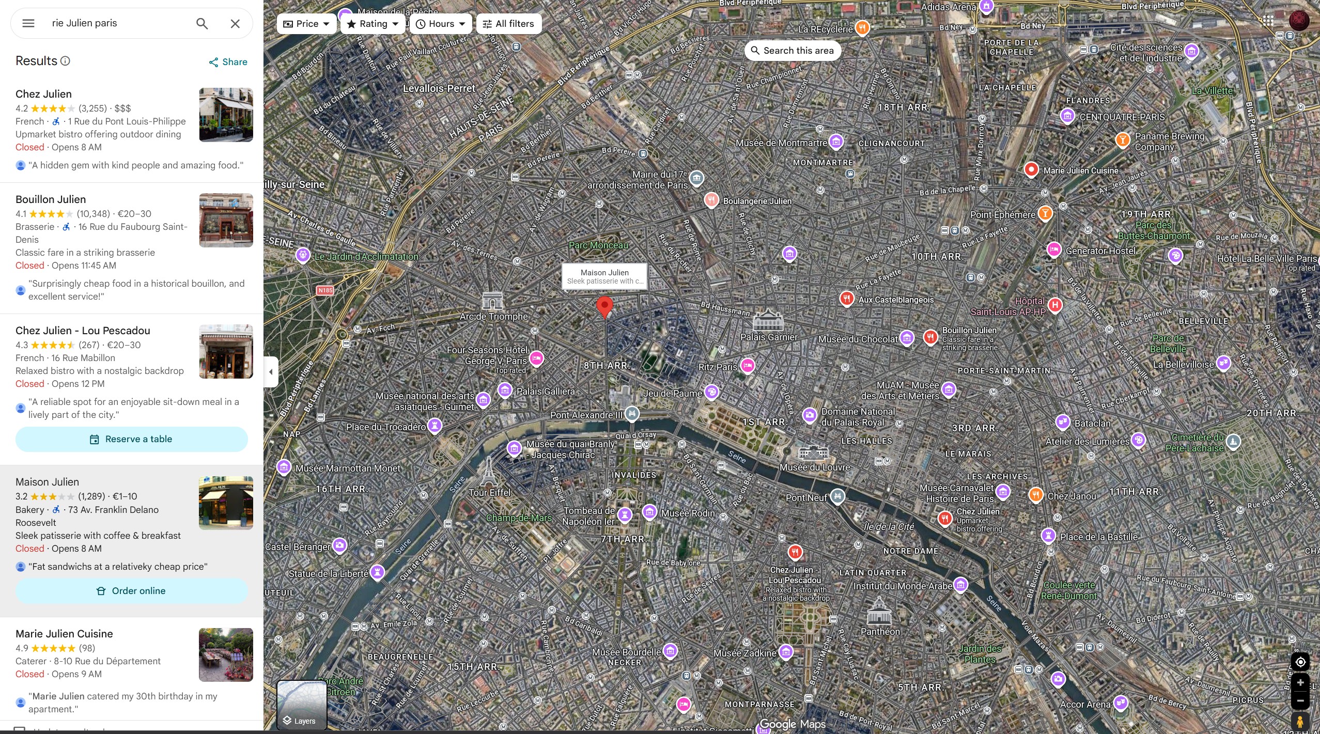
Task: Click the Chez Julien pin near Marais
Action: point(945,518)
